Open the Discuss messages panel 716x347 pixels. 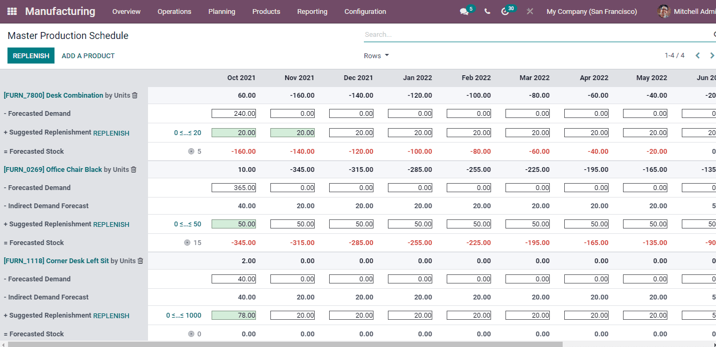[x=463, y=11]
